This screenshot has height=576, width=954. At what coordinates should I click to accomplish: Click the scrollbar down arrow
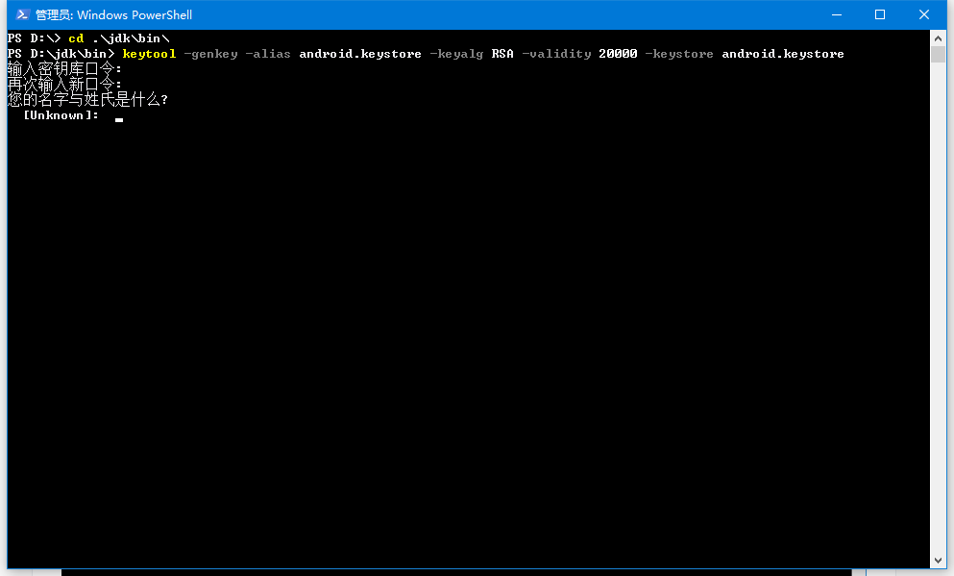938,561
